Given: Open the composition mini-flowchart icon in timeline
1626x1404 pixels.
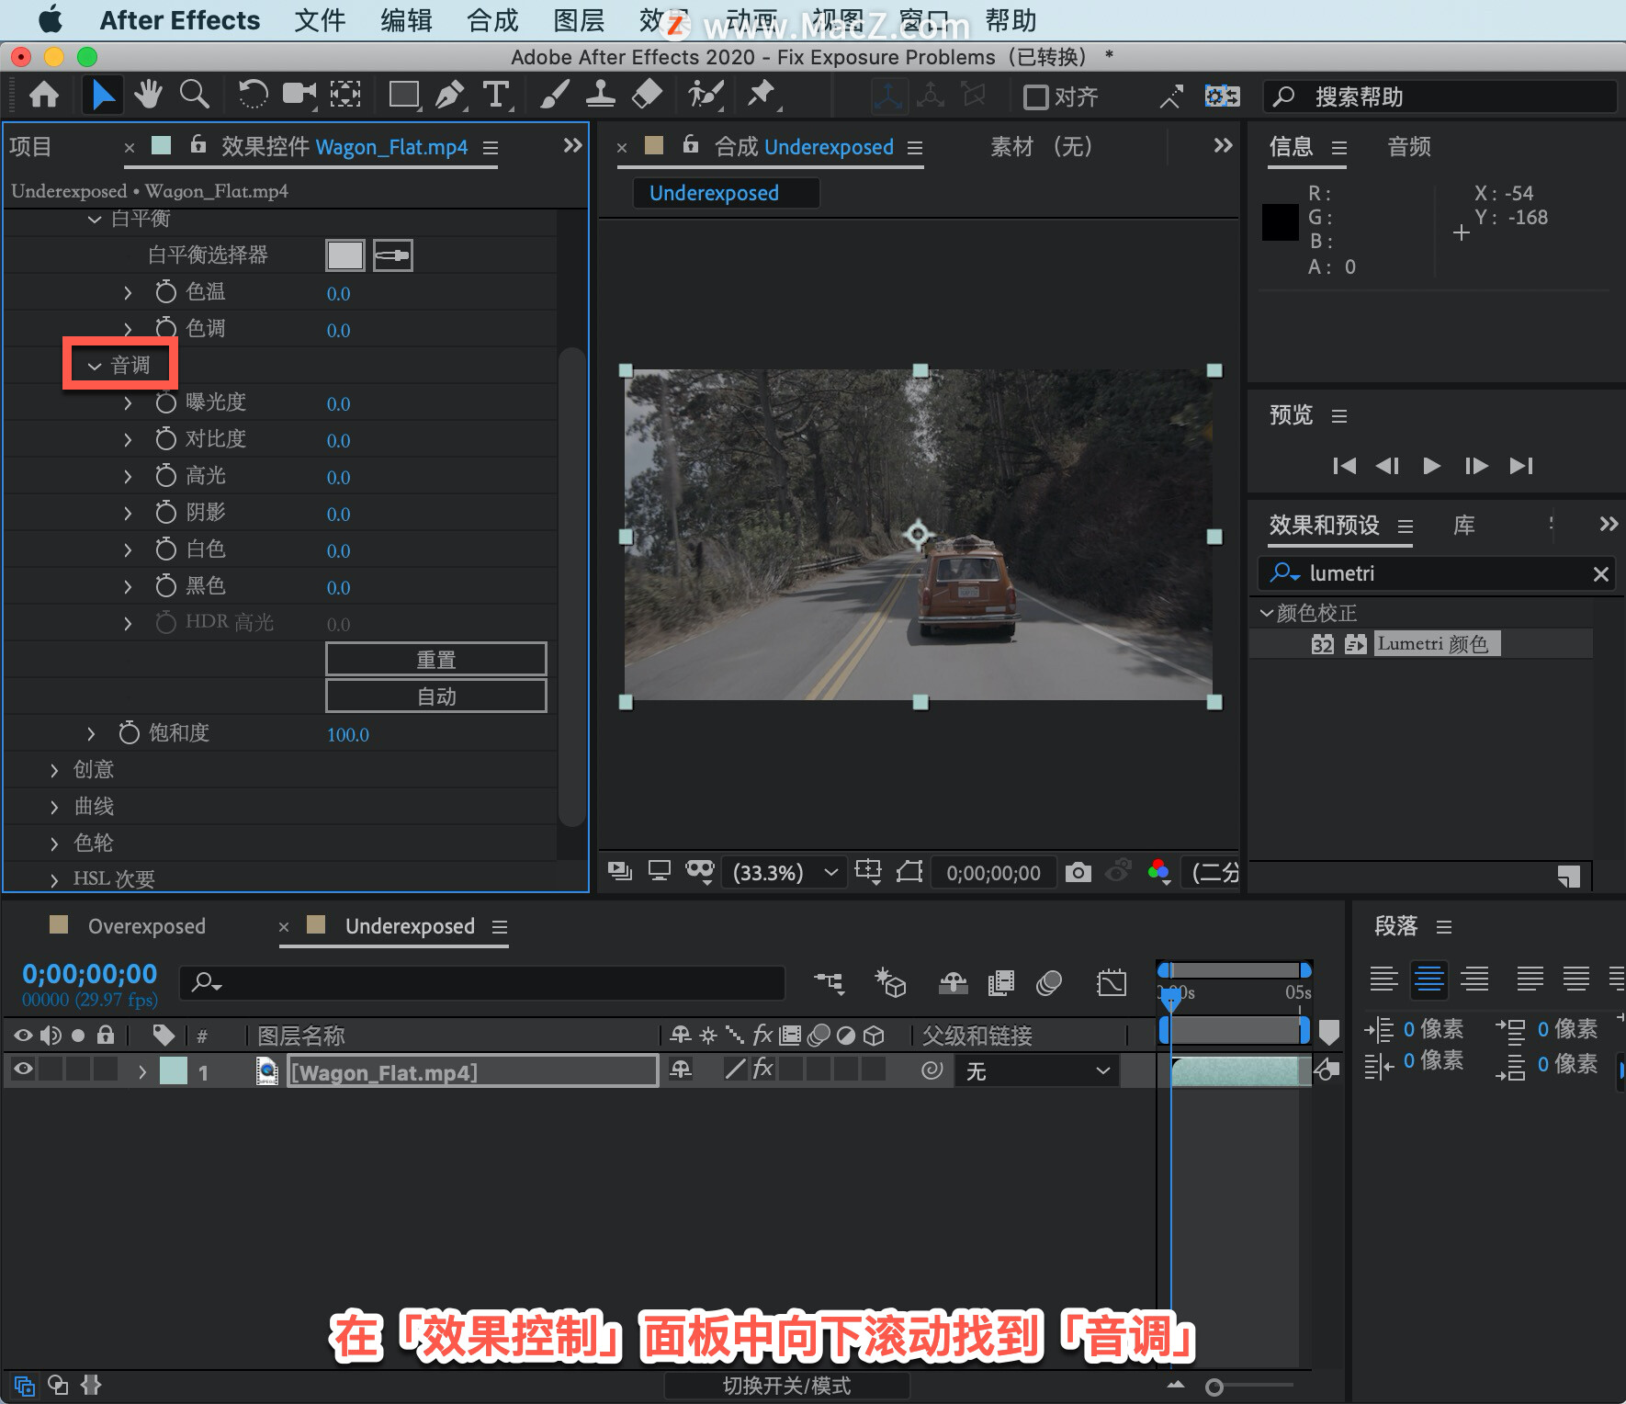Looking at the screenshot, I should point(830,983).
